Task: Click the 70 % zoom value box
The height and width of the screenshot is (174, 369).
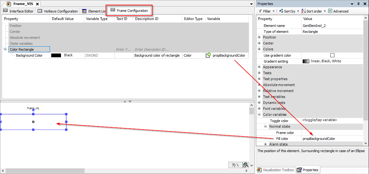Action: 235,165
